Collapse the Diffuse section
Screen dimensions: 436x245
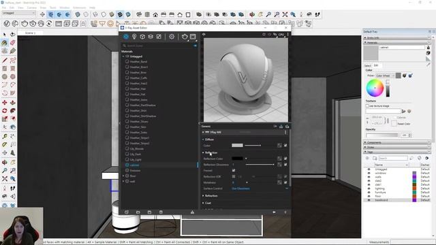[203, 140]
